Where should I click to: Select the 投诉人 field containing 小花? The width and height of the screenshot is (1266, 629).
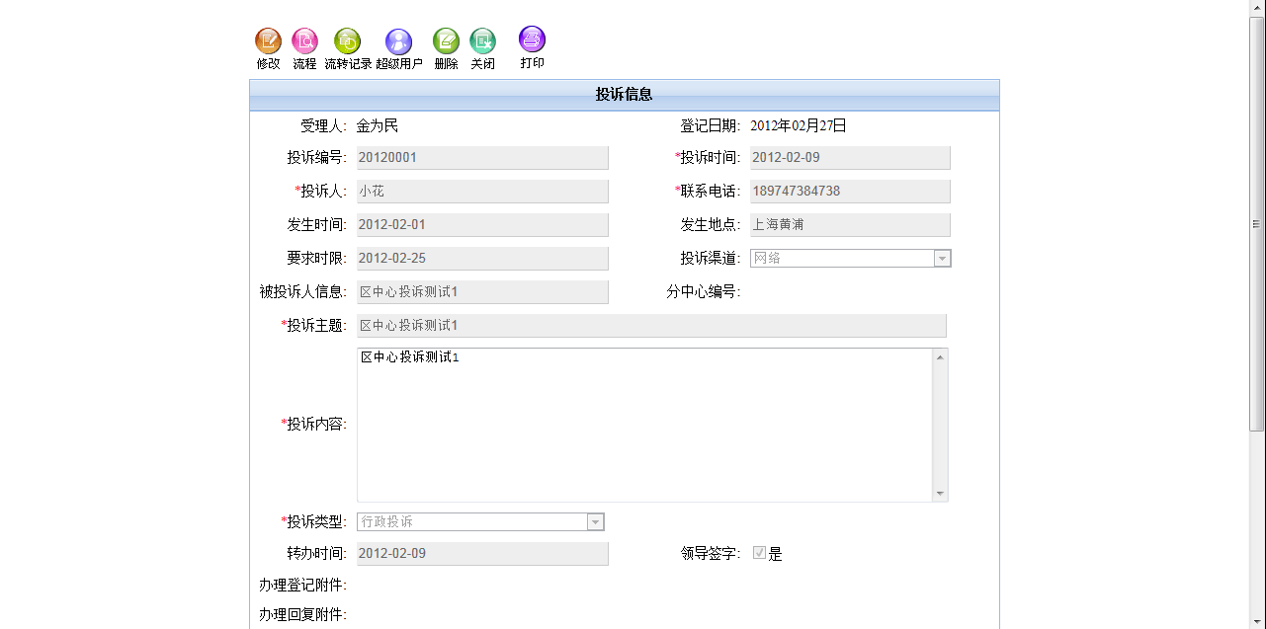(x=482, y=192)
